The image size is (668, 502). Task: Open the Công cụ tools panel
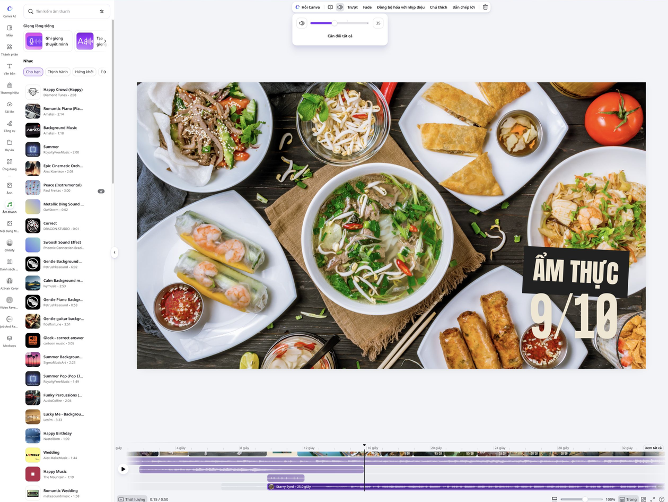[10, 126]
